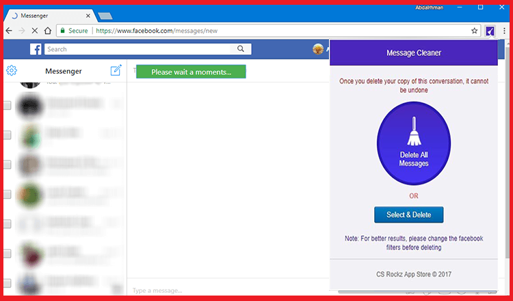This screenshot has height=301, width=513.
Task: Click the search magnifier icon
Action: coord(241,48)
